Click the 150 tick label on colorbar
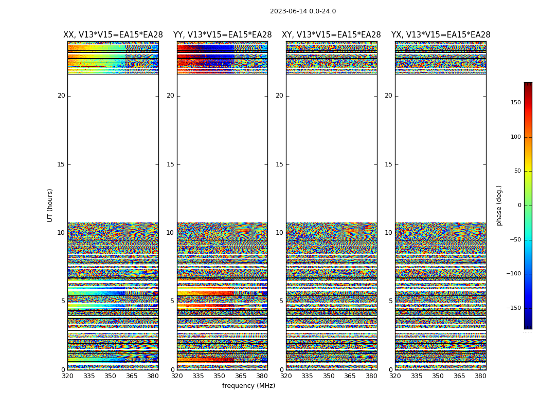This screenshot has height=411, width=540. (516, 102)
